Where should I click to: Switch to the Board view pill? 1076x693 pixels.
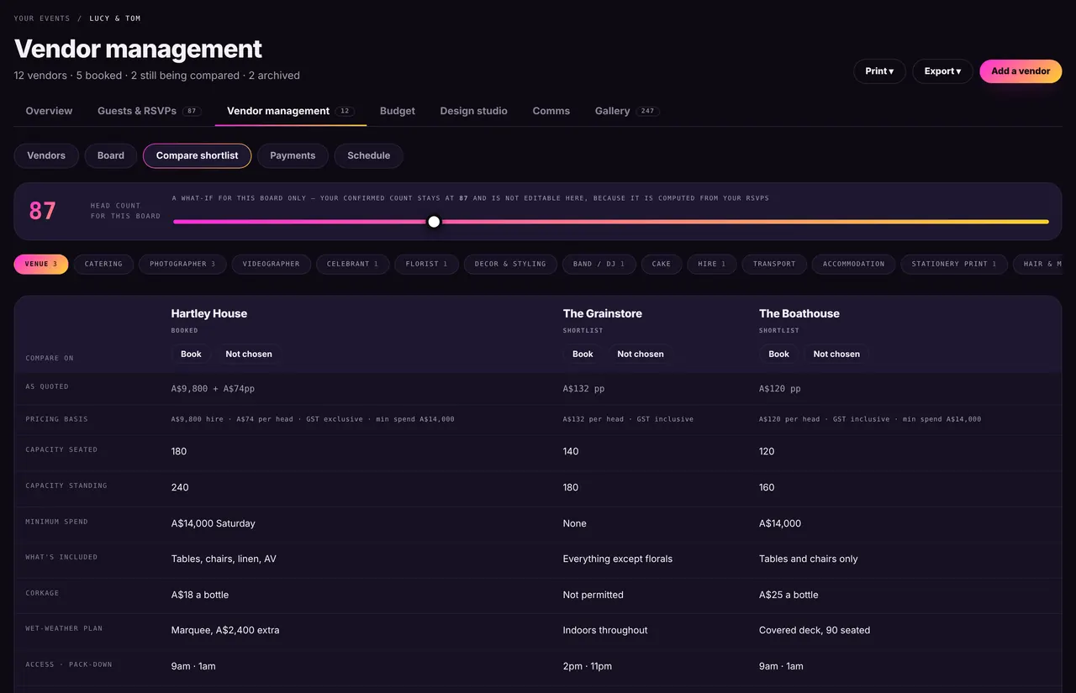point(111,155)
